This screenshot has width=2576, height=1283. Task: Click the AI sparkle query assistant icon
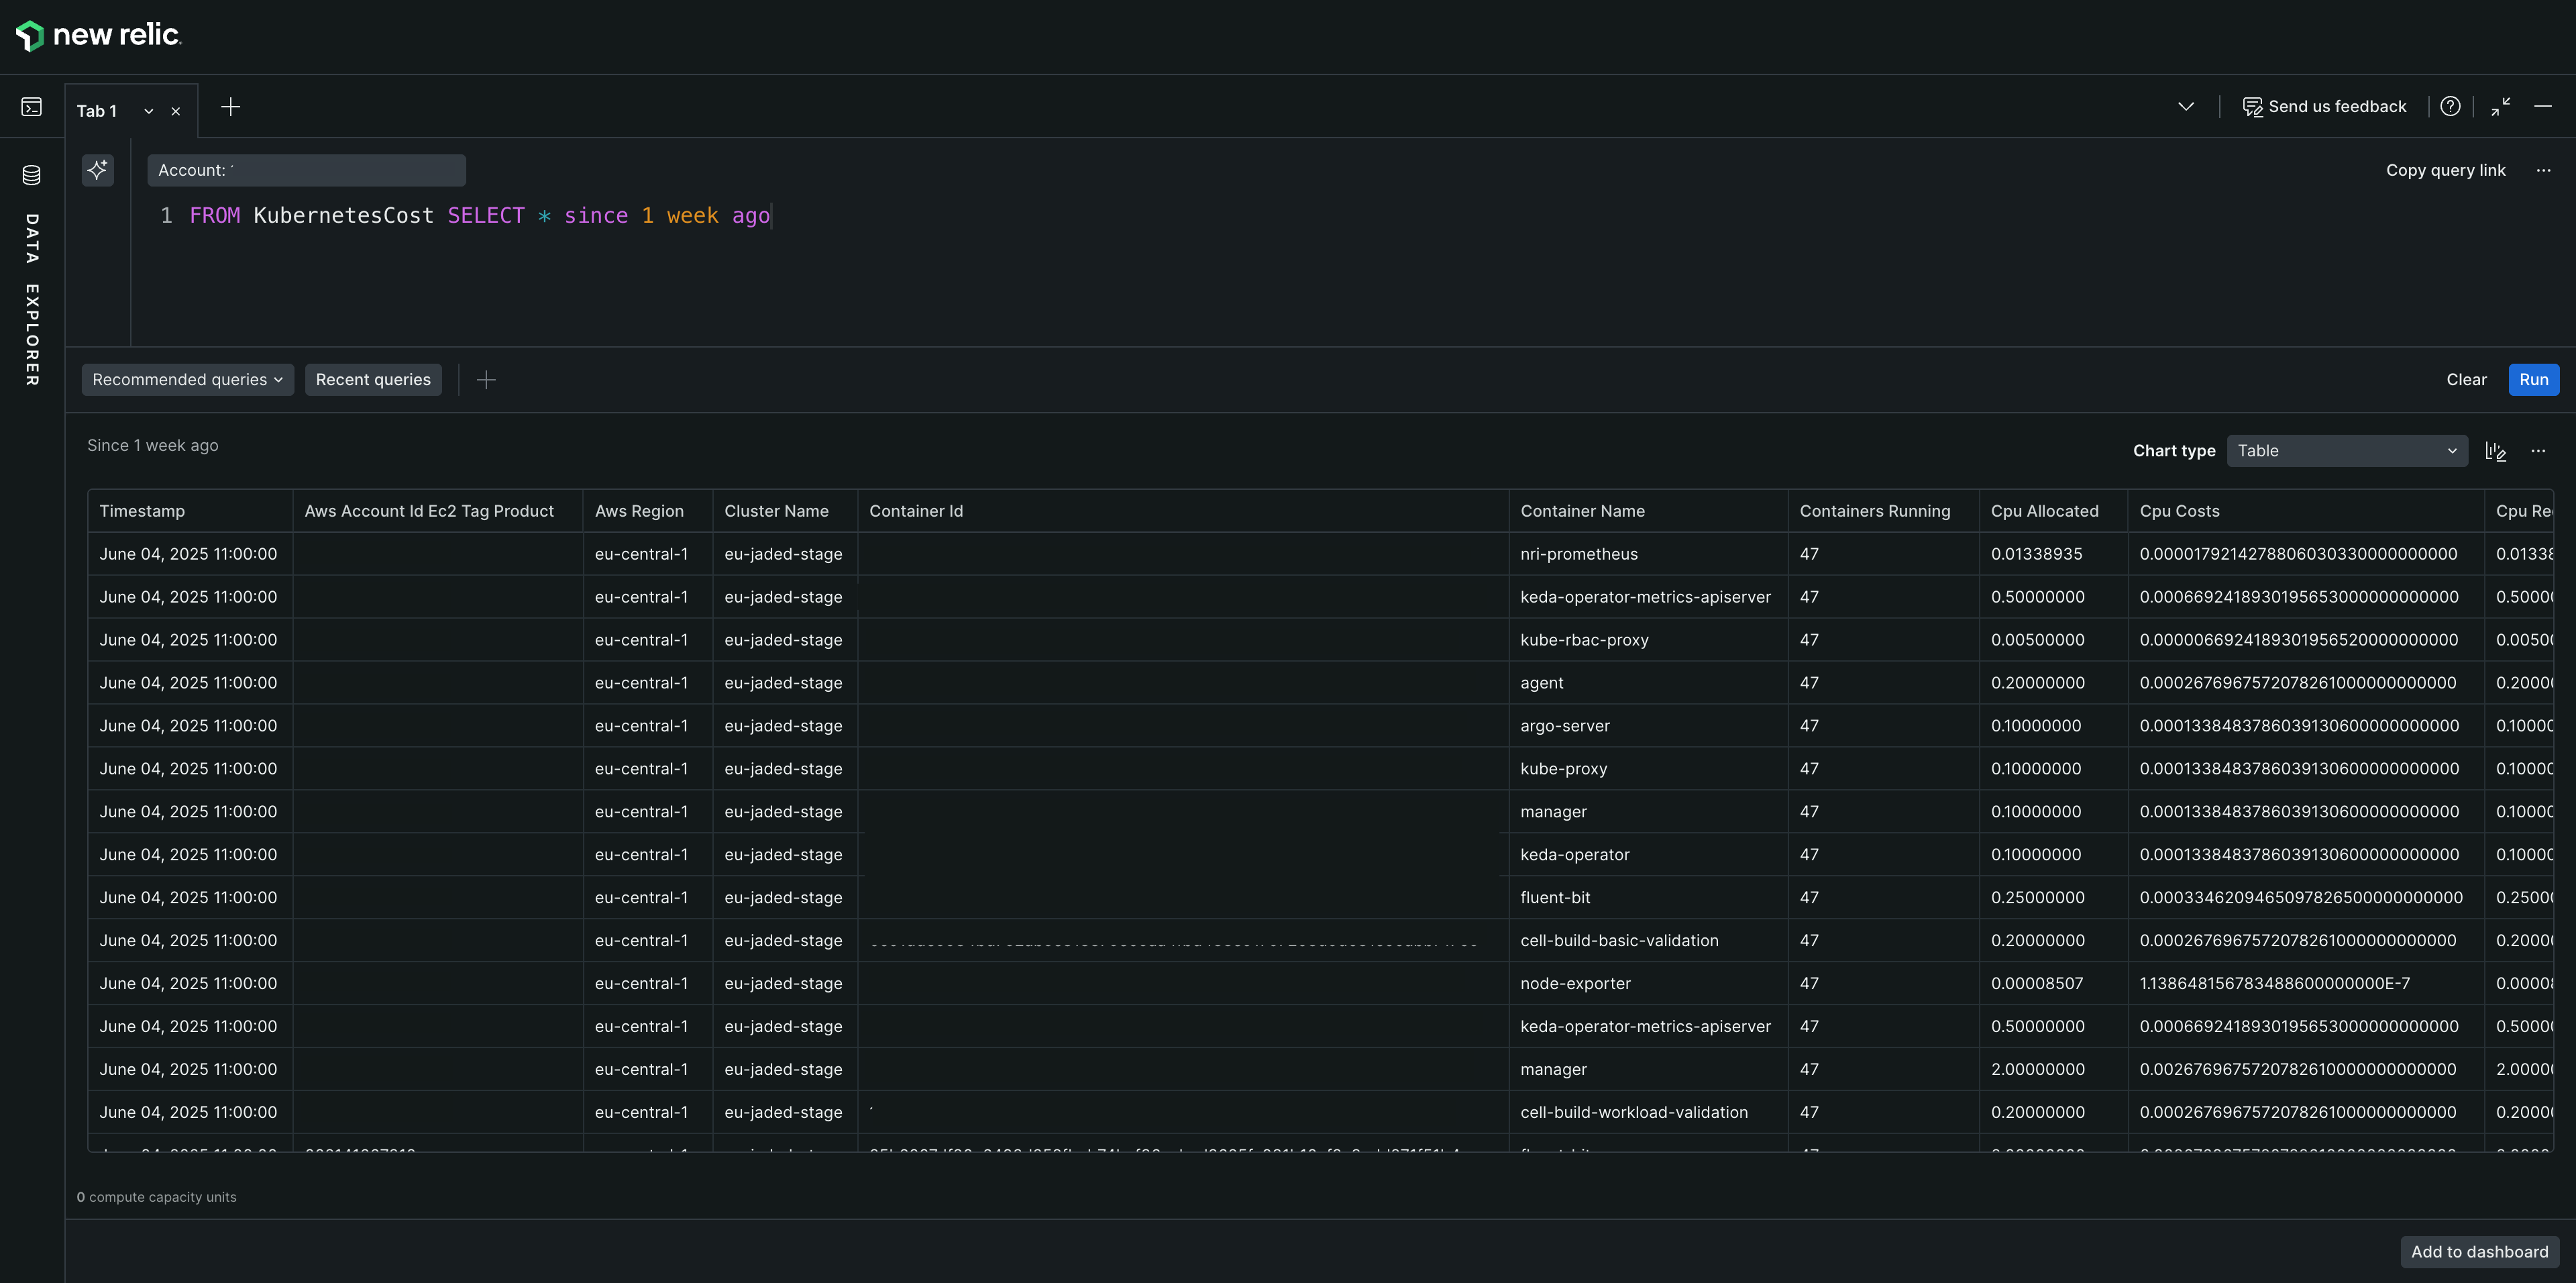pos(97,170)
